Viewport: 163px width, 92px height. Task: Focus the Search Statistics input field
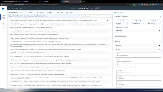(95, 16)
